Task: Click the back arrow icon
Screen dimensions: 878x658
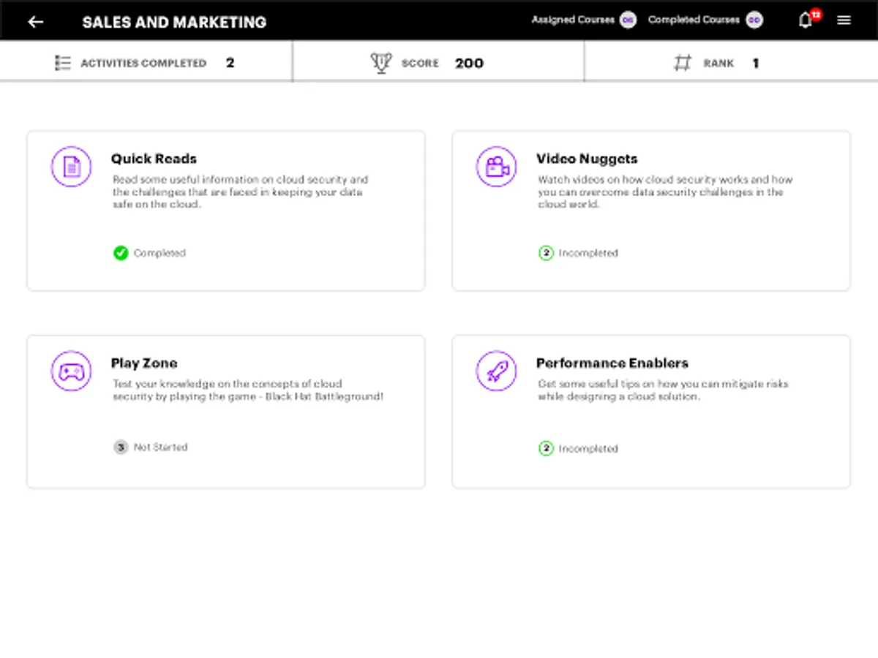Action: [35, 22]
